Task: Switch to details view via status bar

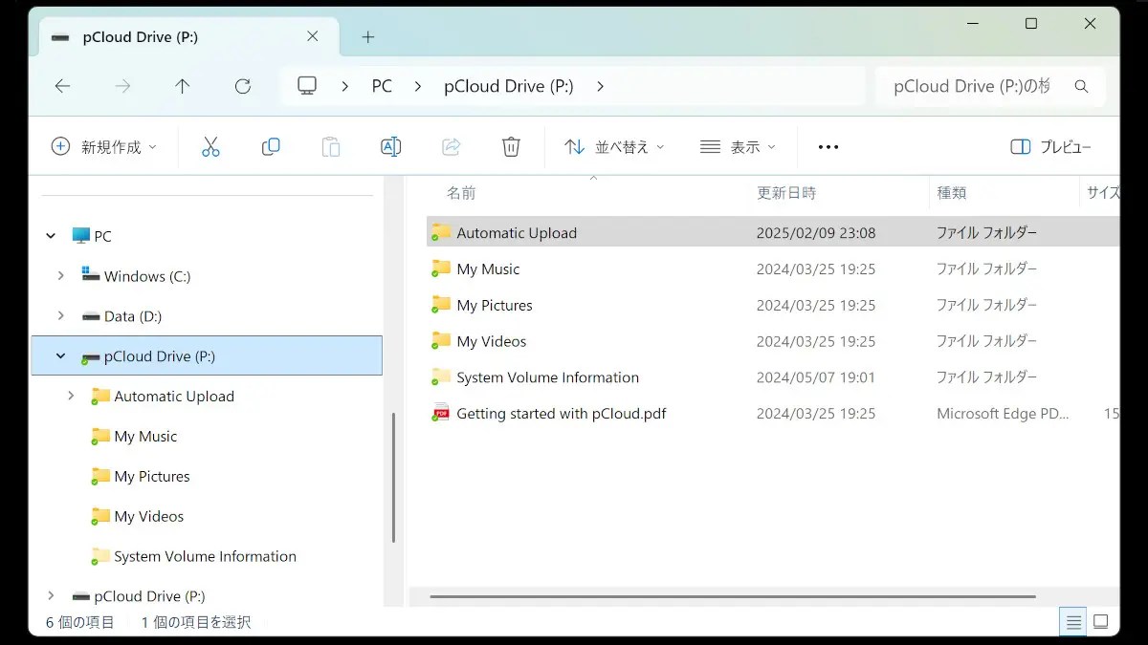Action: [1072, 621]
